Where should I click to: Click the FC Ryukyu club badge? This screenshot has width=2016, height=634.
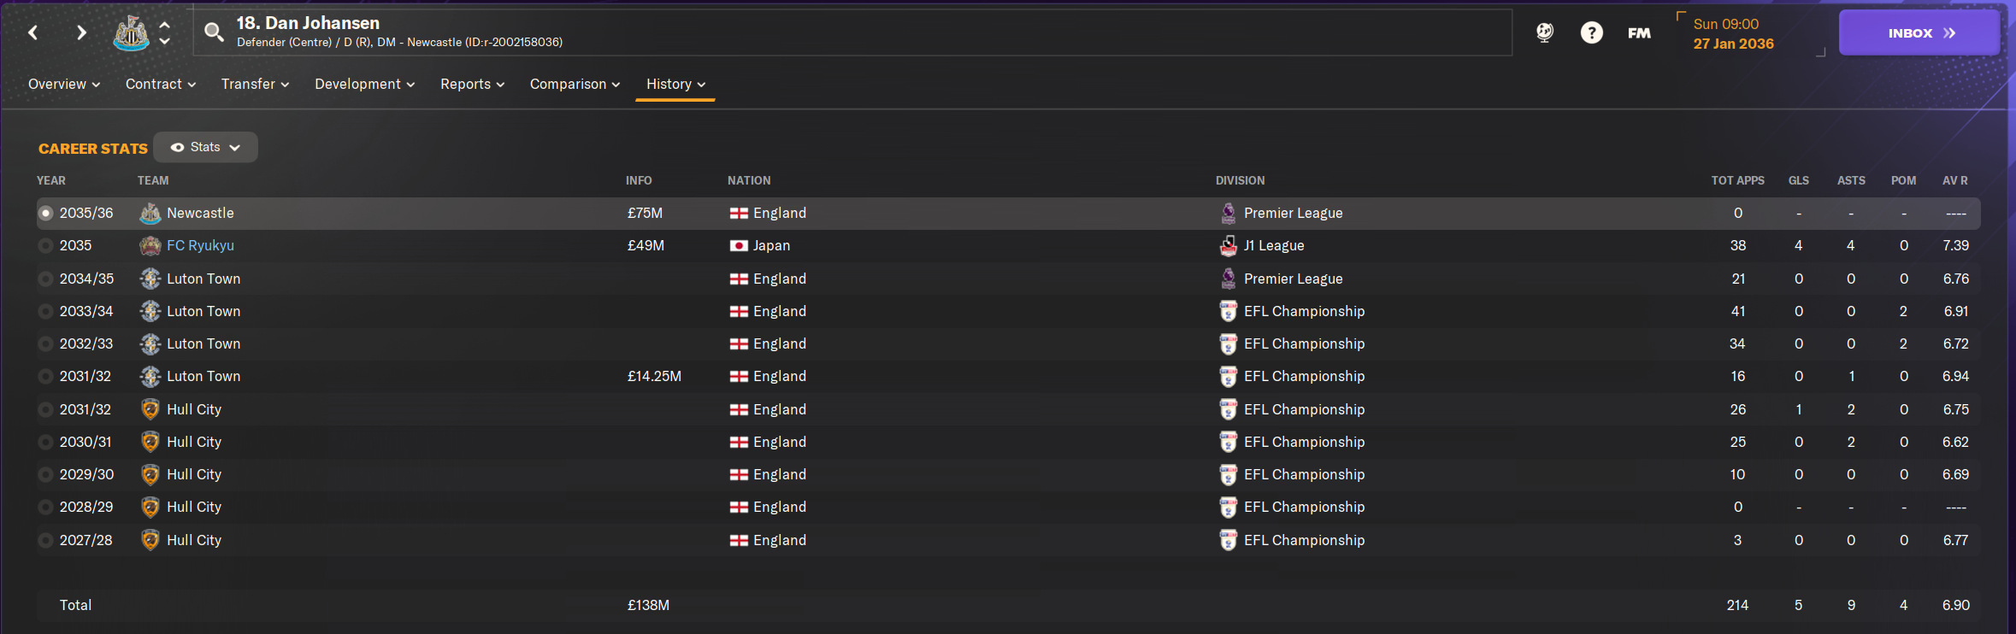coord(150,246)
